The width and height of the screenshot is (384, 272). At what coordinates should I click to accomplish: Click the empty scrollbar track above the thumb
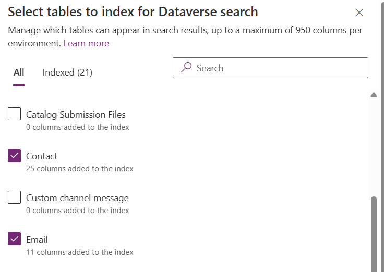374,146
